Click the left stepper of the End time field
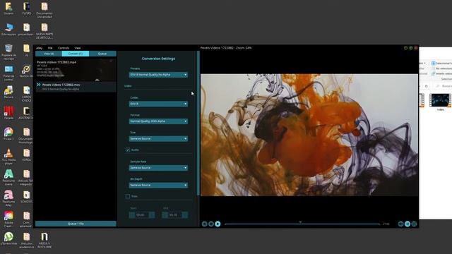Image resolution: width=452 pixels, height=254 pixels. 165,215
